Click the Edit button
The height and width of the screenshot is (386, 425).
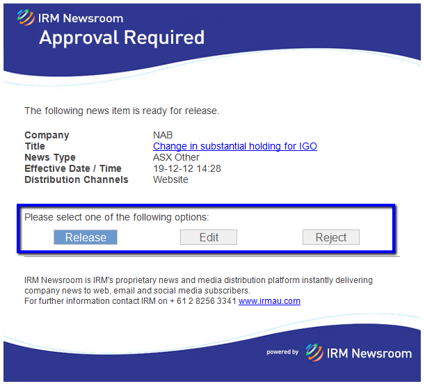(209, 237)
